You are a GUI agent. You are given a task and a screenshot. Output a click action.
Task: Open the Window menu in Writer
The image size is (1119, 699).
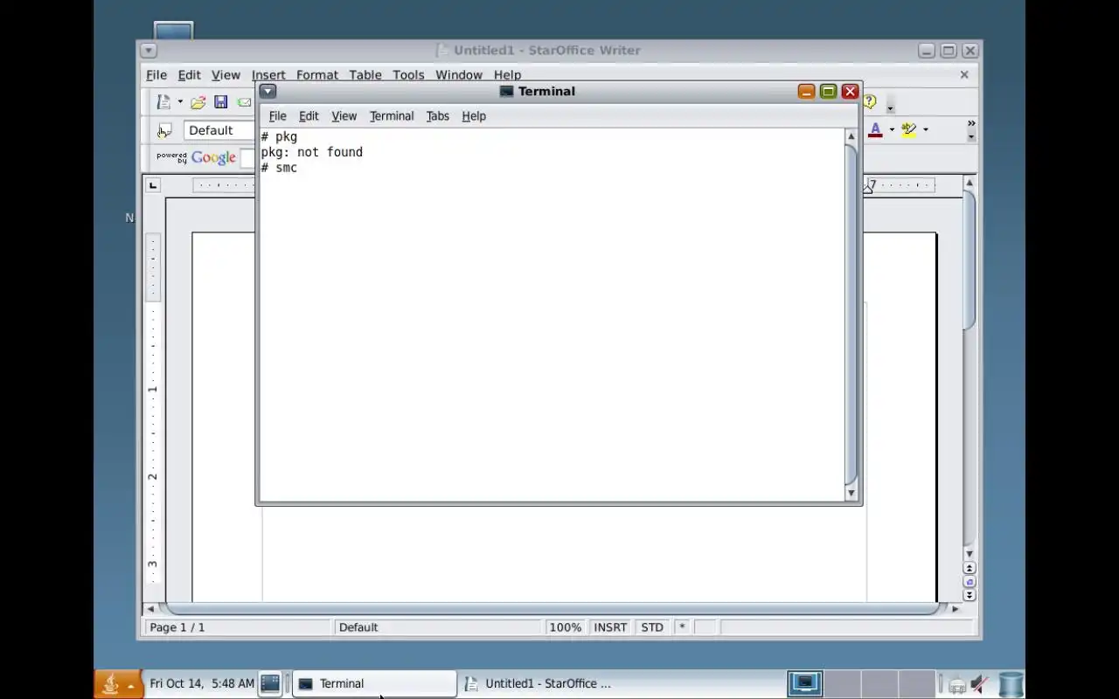pyautogui.click(x=459, y=75)
